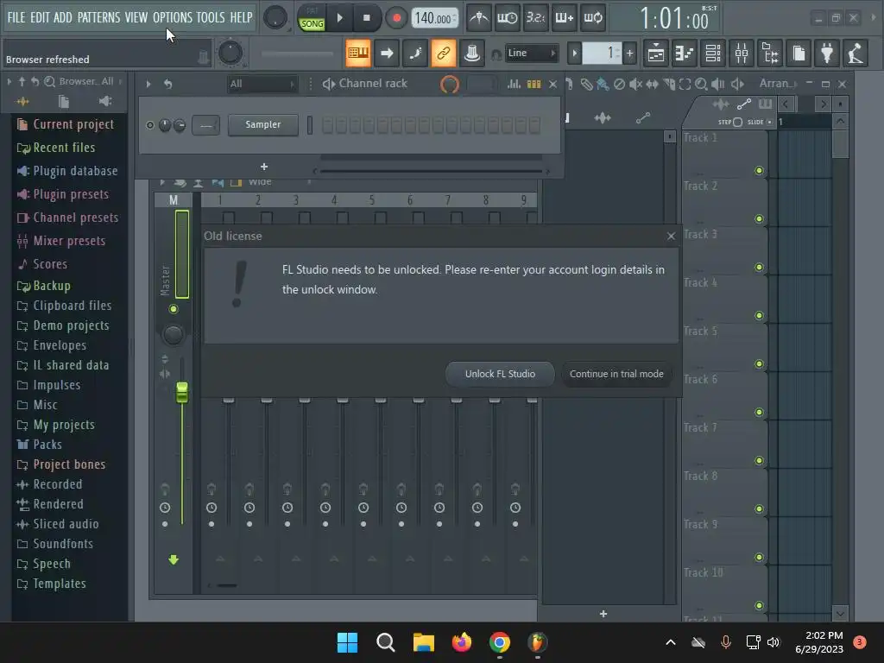Expand Plugin presets in browser

click(71, 194)
